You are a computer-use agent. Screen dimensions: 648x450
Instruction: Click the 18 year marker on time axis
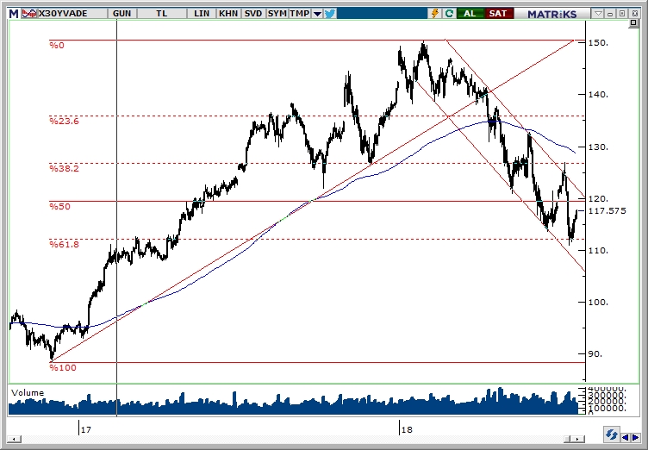407,429
